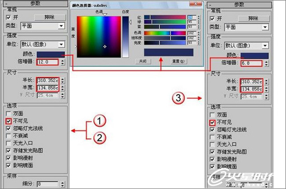Click the 半长 field in right panel

click(x=252, y=81)
